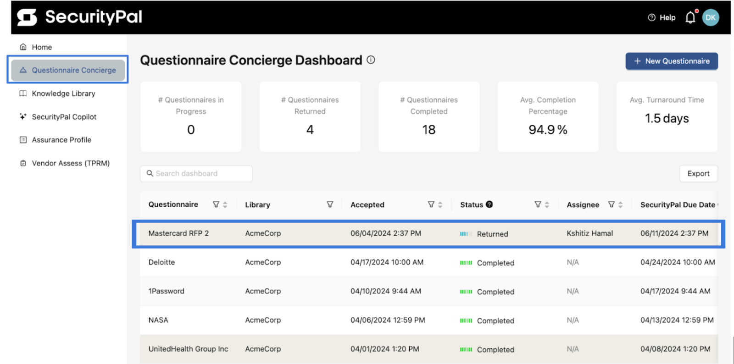This screenshot has height=364, width=734.
Task: Click AcmeCorp library in UnitedHealth row
Action: tap(263, 349)
